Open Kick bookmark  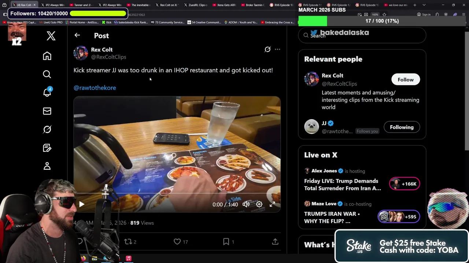(x=107, y=22)
